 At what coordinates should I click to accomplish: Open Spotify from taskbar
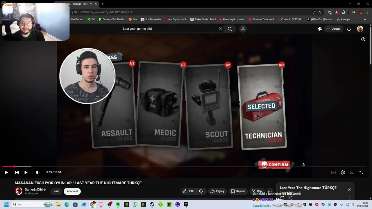click(118, 205)
